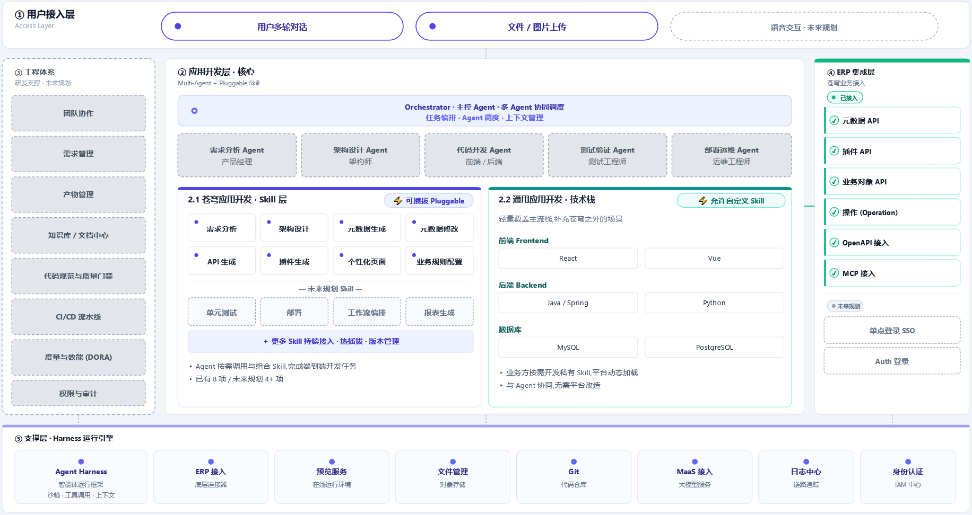Click the check icon next to MCP 接入
The width and height of the screenshot is (972, 515).
click(x=834, y=273)
